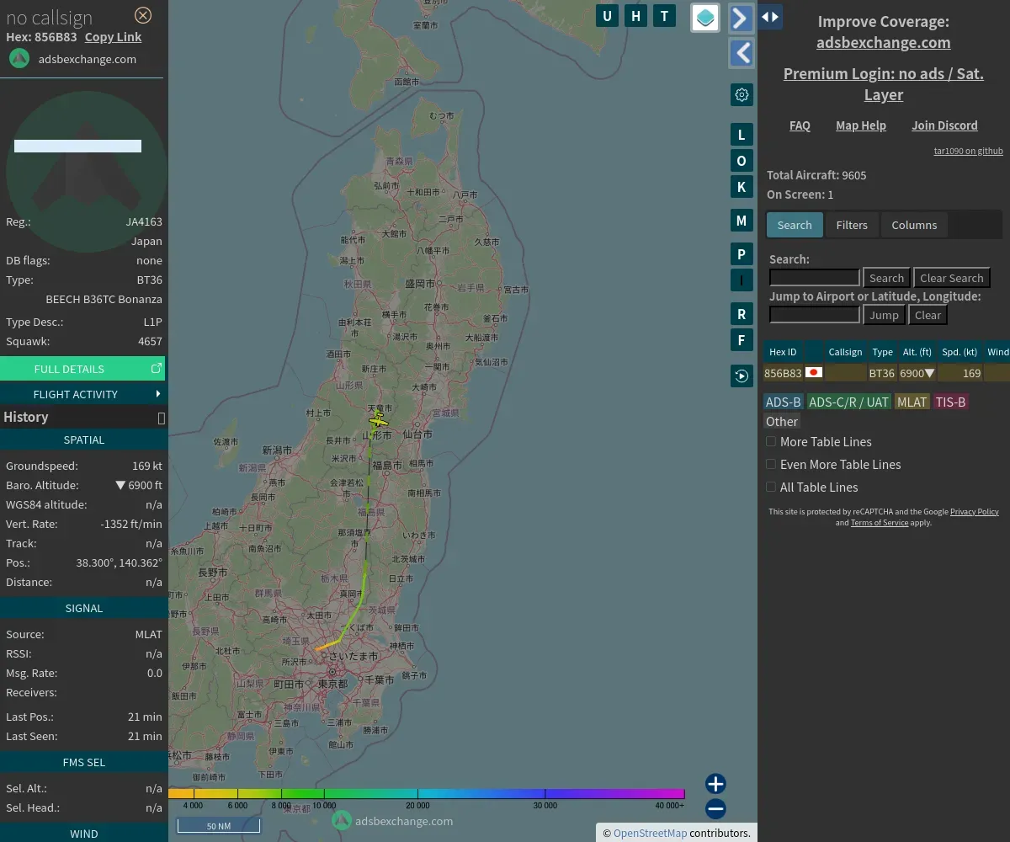Open external link icon on Full Details

click(156, 369)
